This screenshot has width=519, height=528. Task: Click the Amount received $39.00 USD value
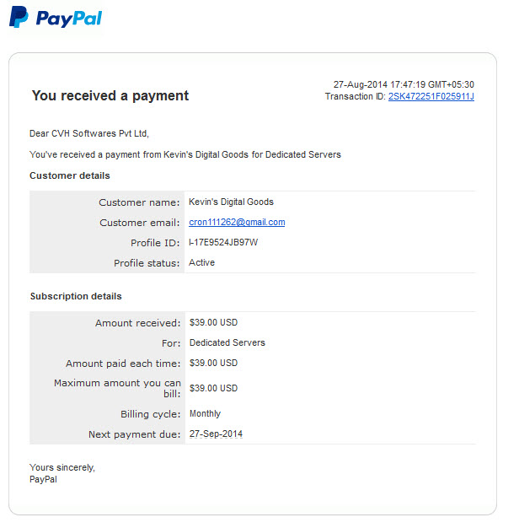tap(214, 322)
